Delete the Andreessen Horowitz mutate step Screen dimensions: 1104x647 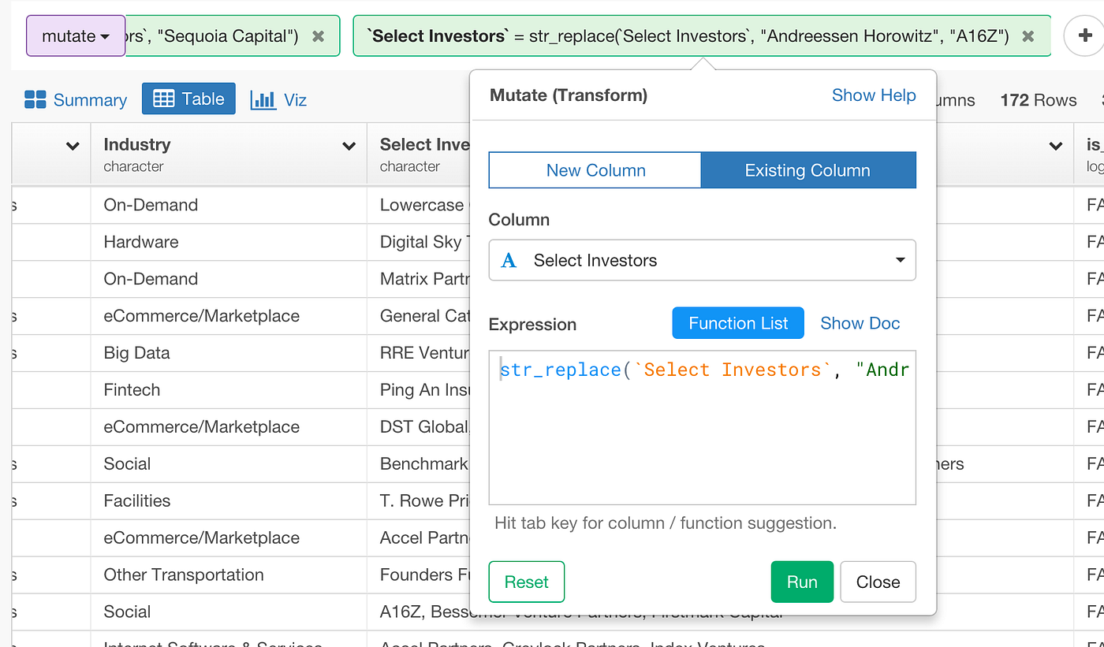pos(1028,36)
